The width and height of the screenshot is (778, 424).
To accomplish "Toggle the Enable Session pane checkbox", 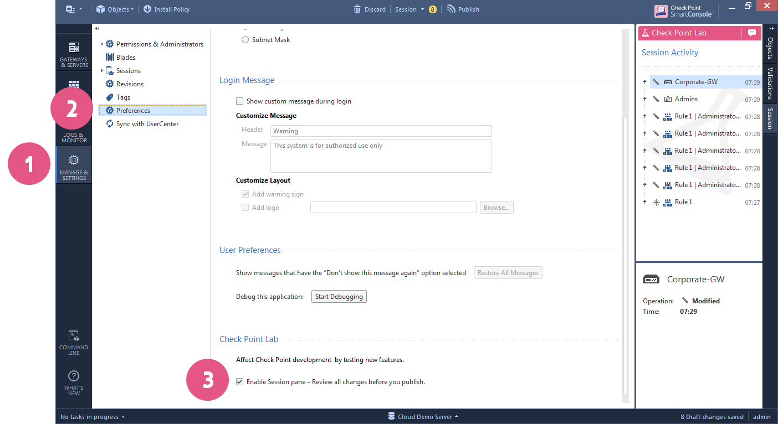I will (x=239, y=382).
